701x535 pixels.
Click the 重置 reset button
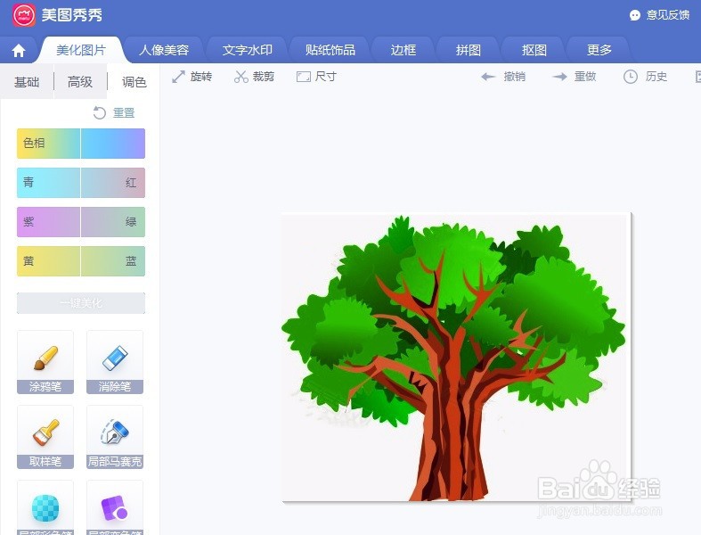click(114, 113)
